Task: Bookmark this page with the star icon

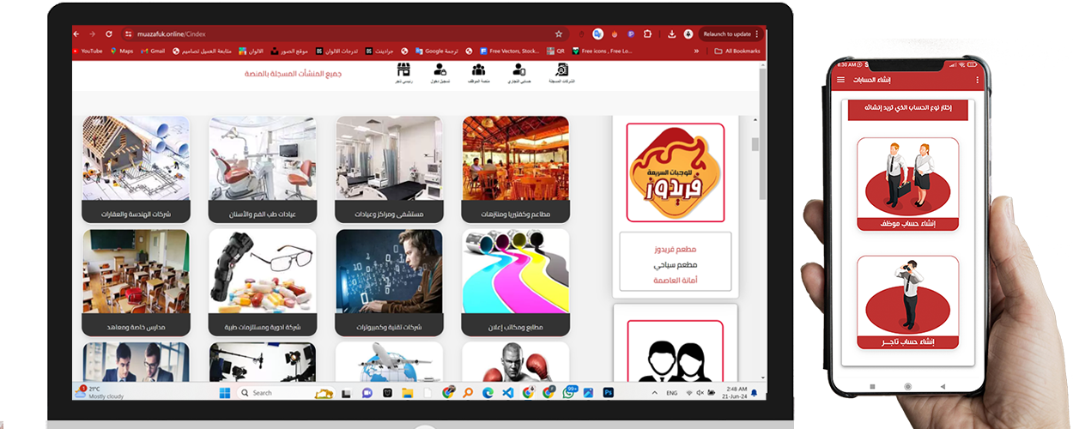Action: (x=559, y=34)
